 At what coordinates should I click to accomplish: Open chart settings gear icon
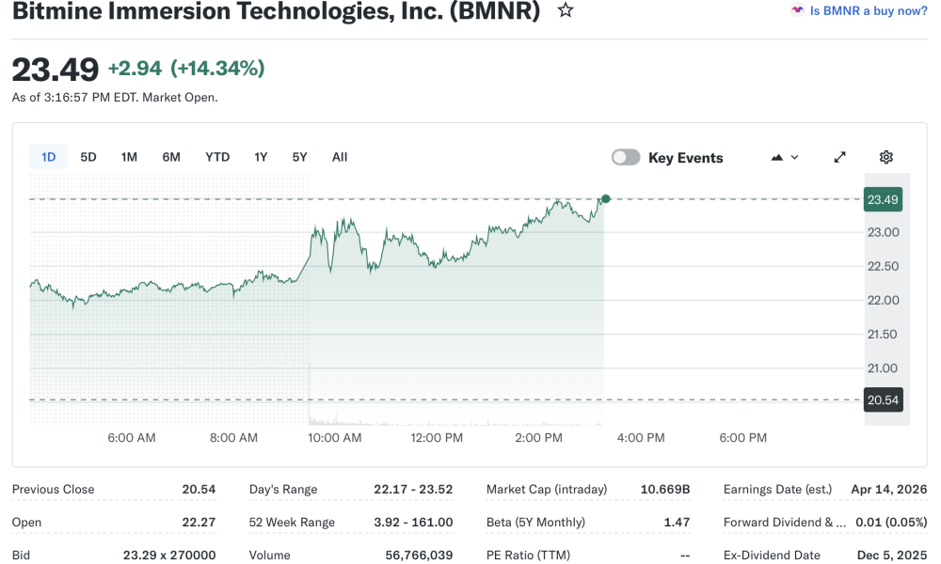coord(885,157)
